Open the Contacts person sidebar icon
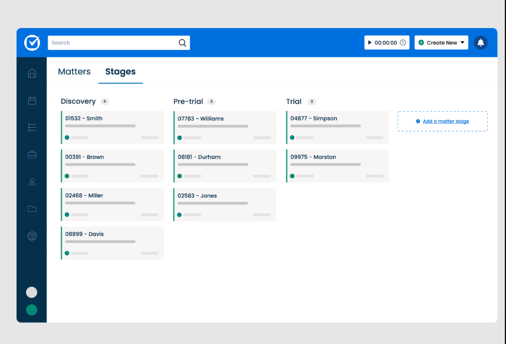 [32, 182]
